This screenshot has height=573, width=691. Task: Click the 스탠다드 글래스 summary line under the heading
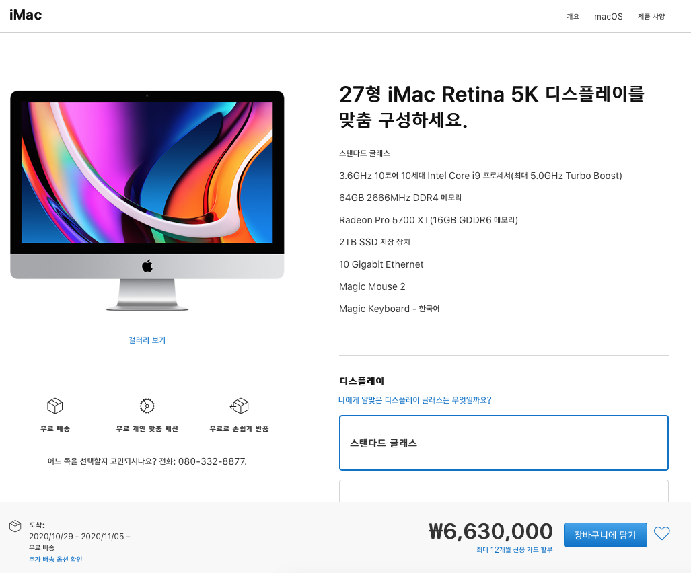click(x=365, y=153)
